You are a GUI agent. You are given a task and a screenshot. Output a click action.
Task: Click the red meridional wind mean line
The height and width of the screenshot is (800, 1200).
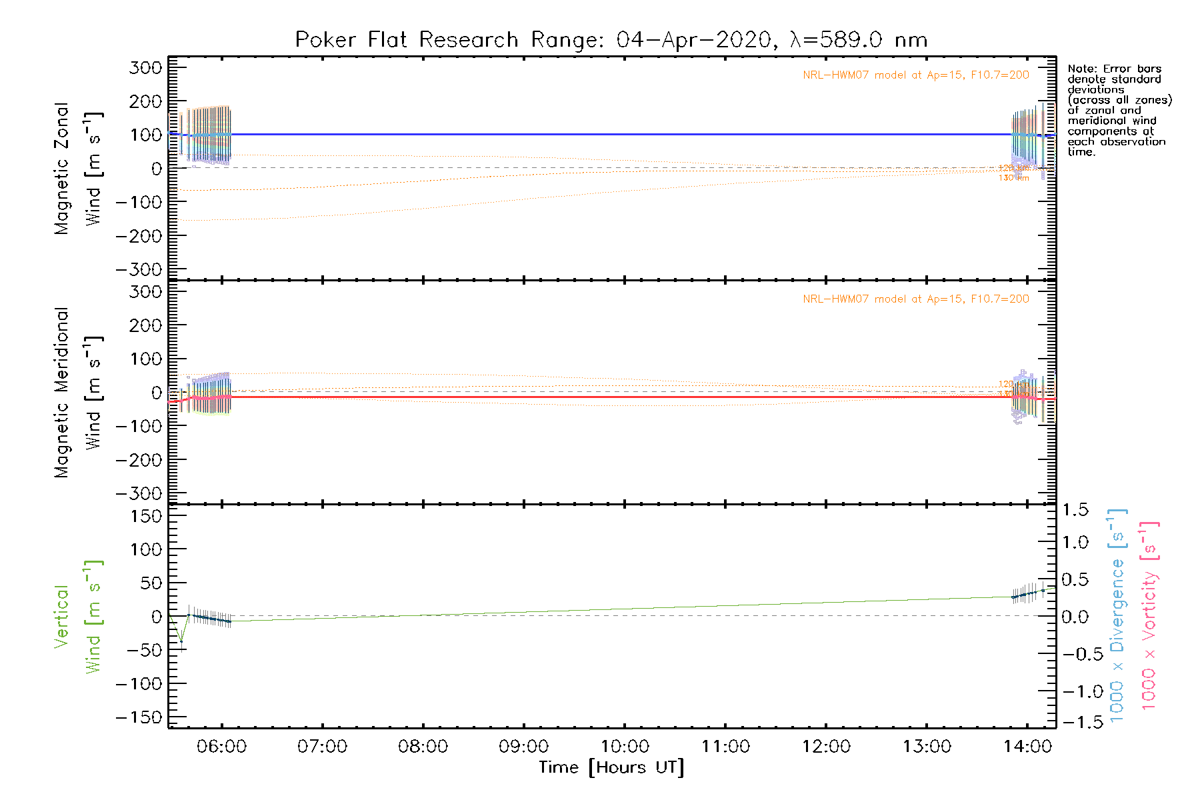click(613, 397)
